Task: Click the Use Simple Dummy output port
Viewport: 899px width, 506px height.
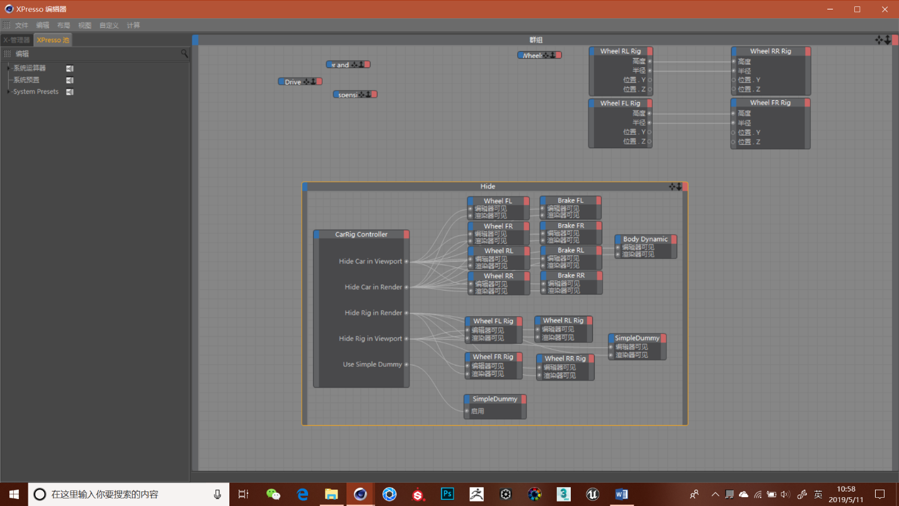Action: point(406,365)
